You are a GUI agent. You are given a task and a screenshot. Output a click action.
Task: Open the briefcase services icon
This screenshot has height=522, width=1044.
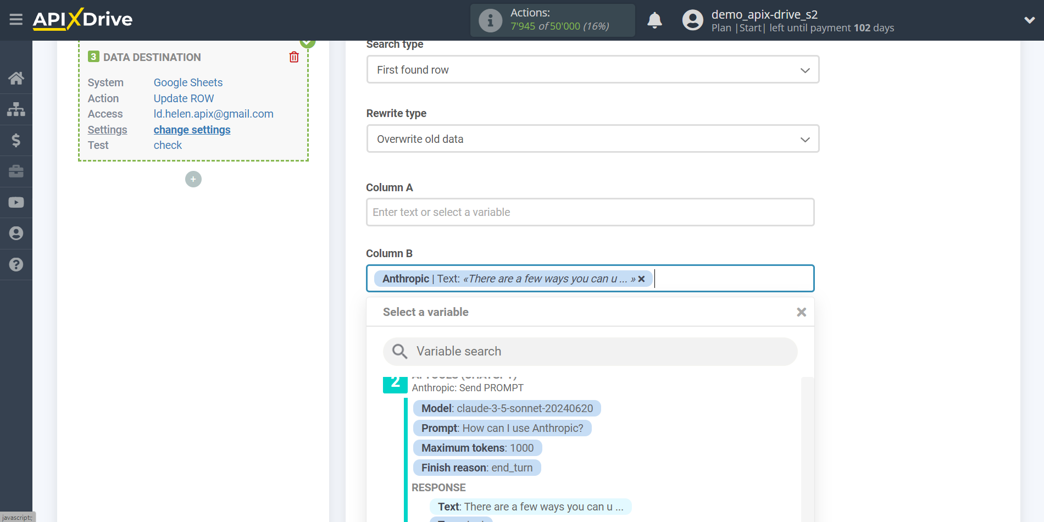(16, 171)
